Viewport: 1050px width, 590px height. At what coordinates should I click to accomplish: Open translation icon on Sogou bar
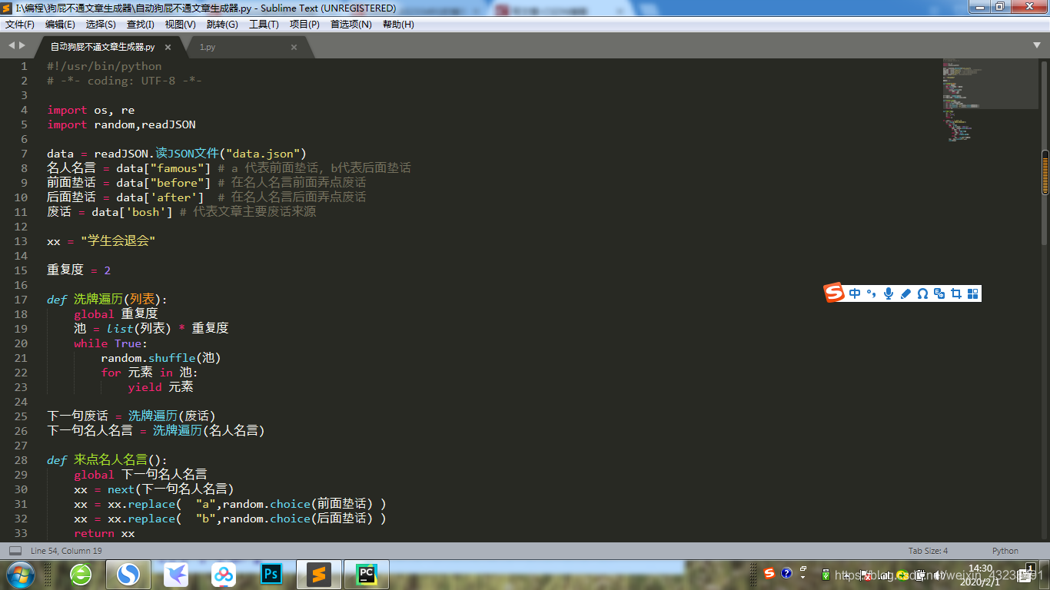[x=939, y=293]
